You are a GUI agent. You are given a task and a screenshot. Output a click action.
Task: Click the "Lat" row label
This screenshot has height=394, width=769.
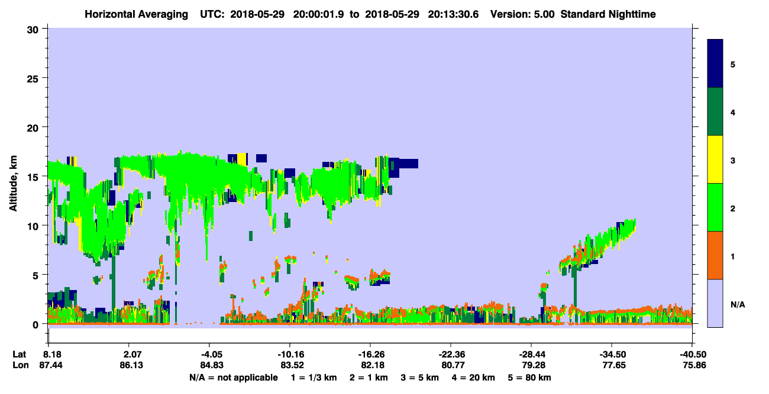click(x=20, y=354)
